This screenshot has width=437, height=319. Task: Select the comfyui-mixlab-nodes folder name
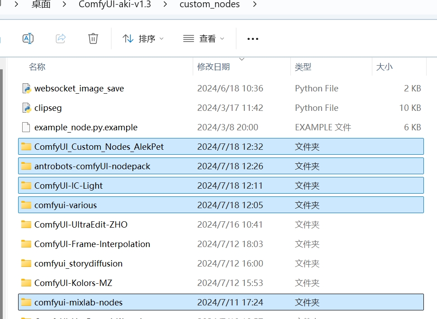pos(78,303)
